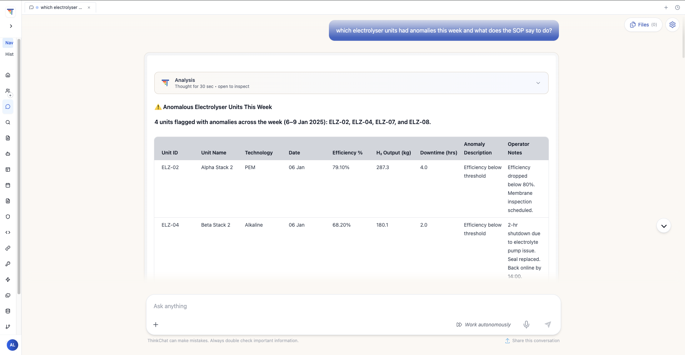The height and width of the screenshot is (355, 685).
Task: Click the ThinkChat logo icon
Action: tap(11, 12)
